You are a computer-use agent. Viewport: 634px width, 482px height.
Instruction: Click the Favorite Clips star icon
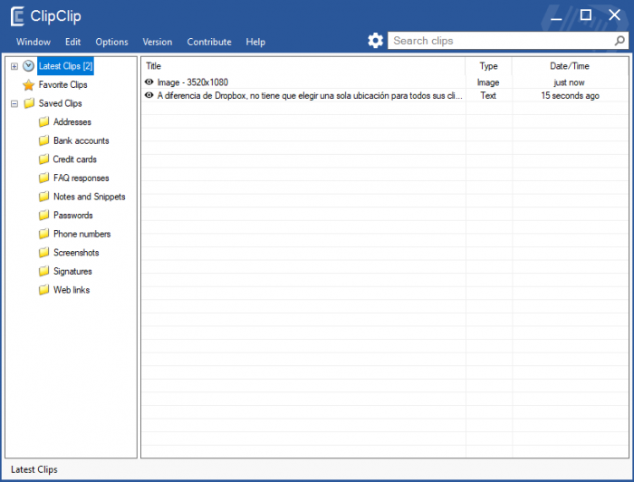click(x=29, y=85)
